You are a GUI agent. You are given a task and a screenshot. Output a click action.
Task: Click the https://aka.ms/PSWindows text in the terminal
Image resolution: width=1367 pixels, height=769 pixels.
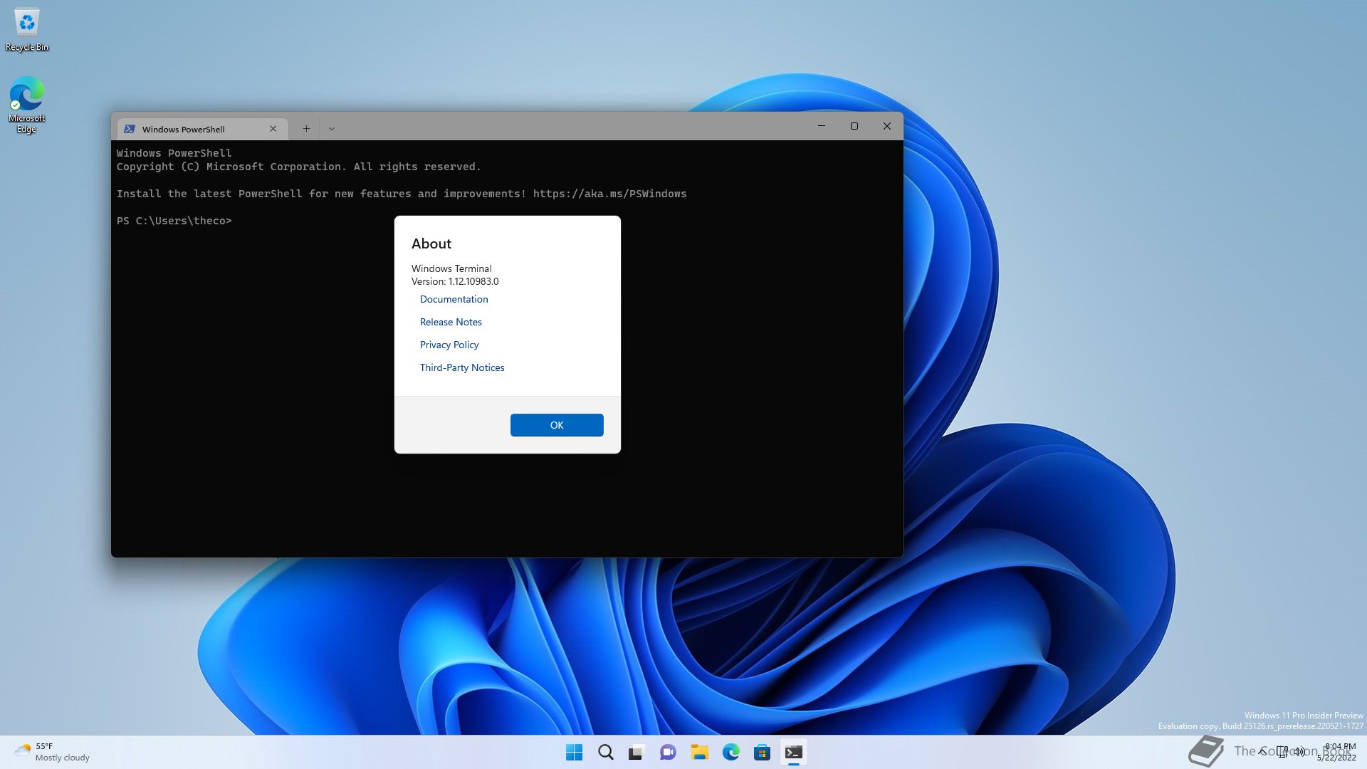pyautogui.click(x=609, y=194)
